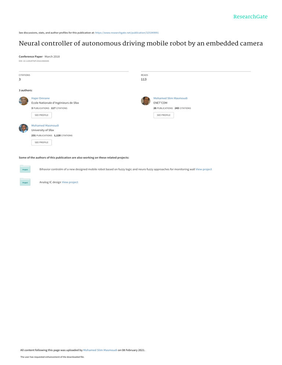Open Mohamed Masmoudi's author name link

[45, 126]
